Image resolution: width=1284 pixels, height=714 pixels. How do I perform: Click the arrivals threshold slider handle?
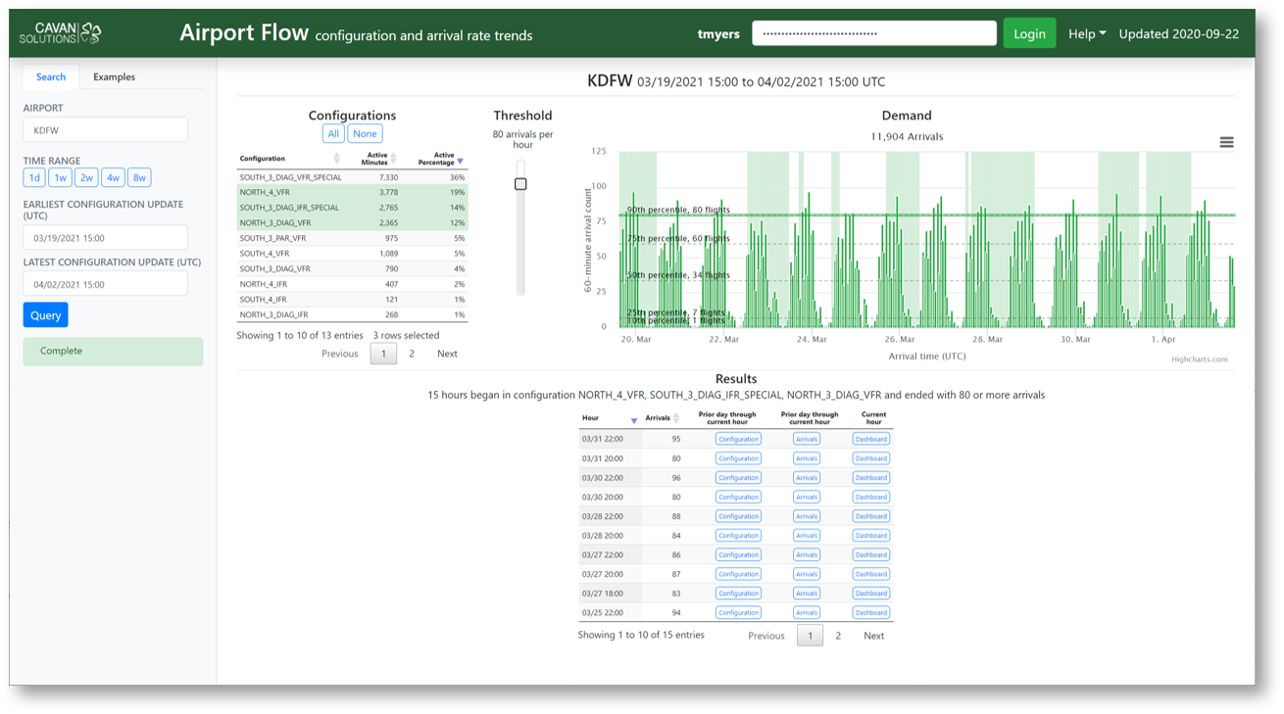(520, 184)
